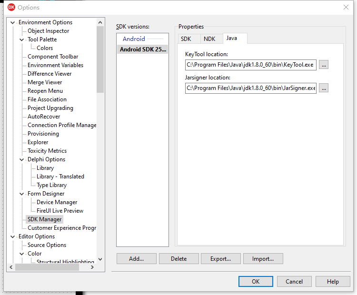Collapse the Form Designer node
The image size is (357, 295).
(x=21, y=194)
